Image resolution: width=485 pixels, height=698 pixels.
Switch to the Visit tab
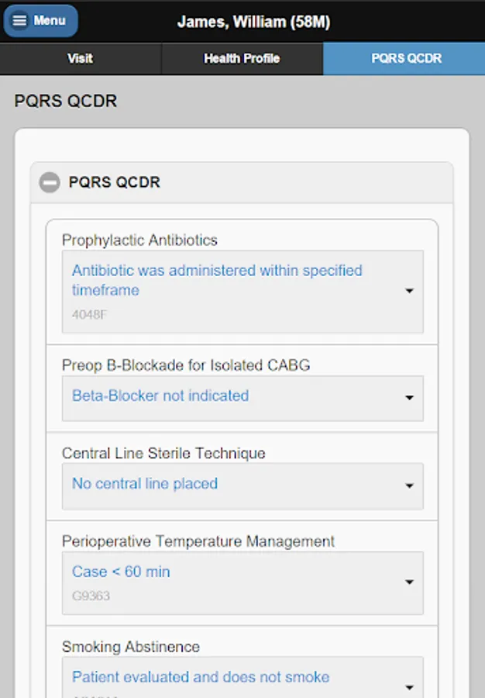pyautogui.click(x=80, y=59)
